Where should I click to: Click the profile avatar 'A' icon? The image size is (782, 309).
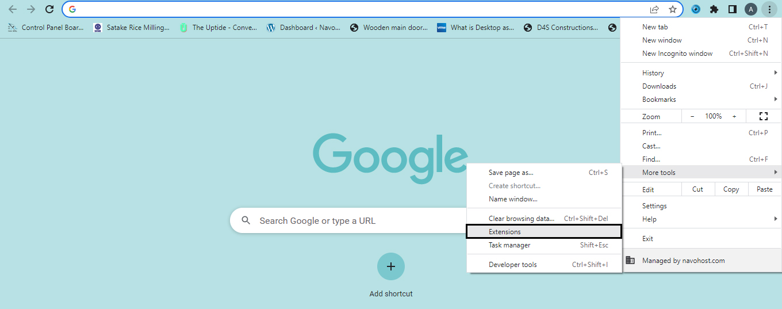point(750,9)
